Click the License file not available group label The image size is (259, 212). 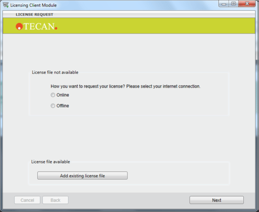coord(55,72)
